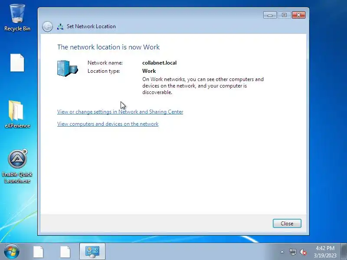Open the second blank taskbar document icon
347x260 pixels.
(65, 252)
